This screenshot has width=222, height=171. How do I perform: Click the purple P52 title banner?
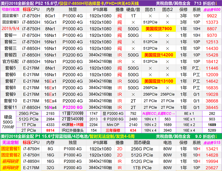click(x=111, y=3)
